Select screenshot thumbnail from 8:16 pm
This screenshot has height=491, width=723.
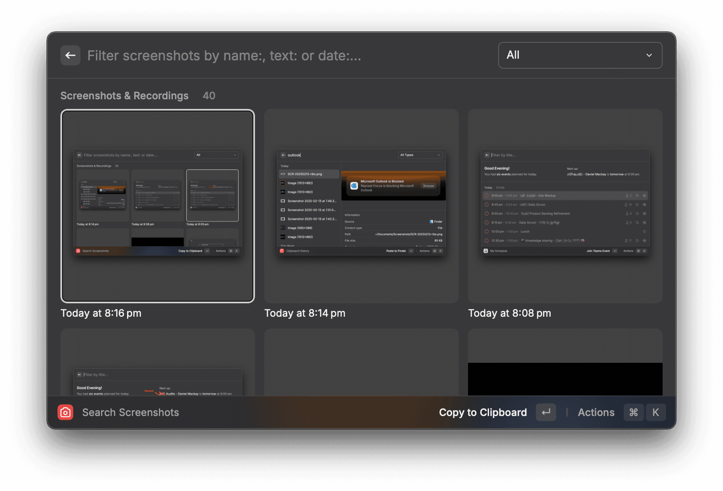point(158,206)
